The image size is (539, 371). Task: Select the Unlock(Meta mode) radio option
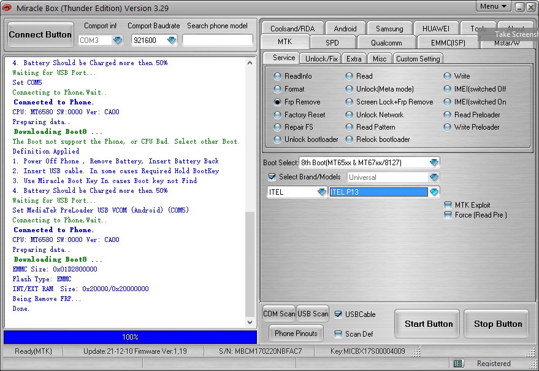point(350,89)
